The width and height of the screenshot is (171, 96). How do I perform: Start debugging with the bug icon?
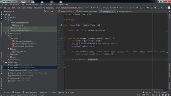131,8
